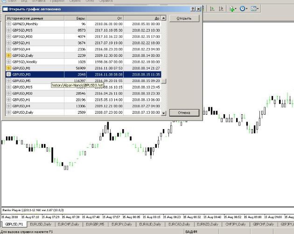Screen dimensions: 294x234
Task: Select the GBPSGD,Daily row icon
Action: [8, 55]
